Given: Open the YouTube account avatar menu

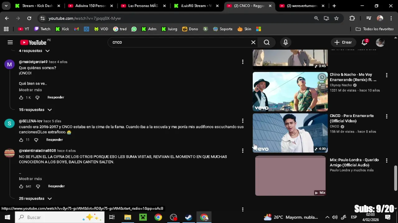Looking at the screenshot, I should [380, 42].
